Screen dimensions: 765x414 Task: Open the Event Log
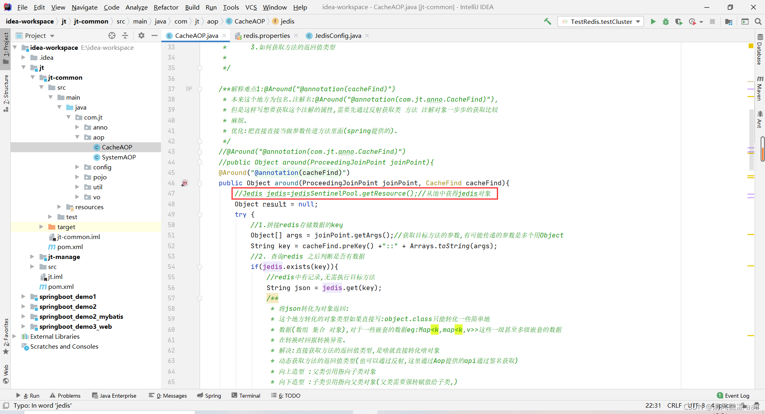(733, 396)
